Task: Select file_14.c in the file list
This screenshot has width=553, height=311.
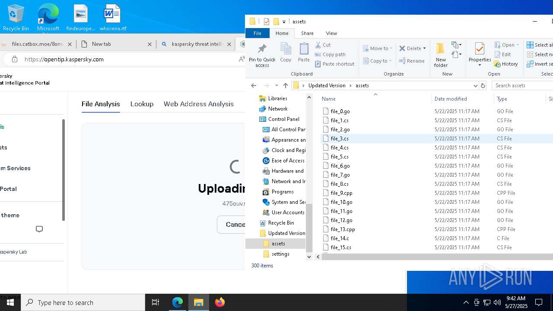Action: click(340, 238)
